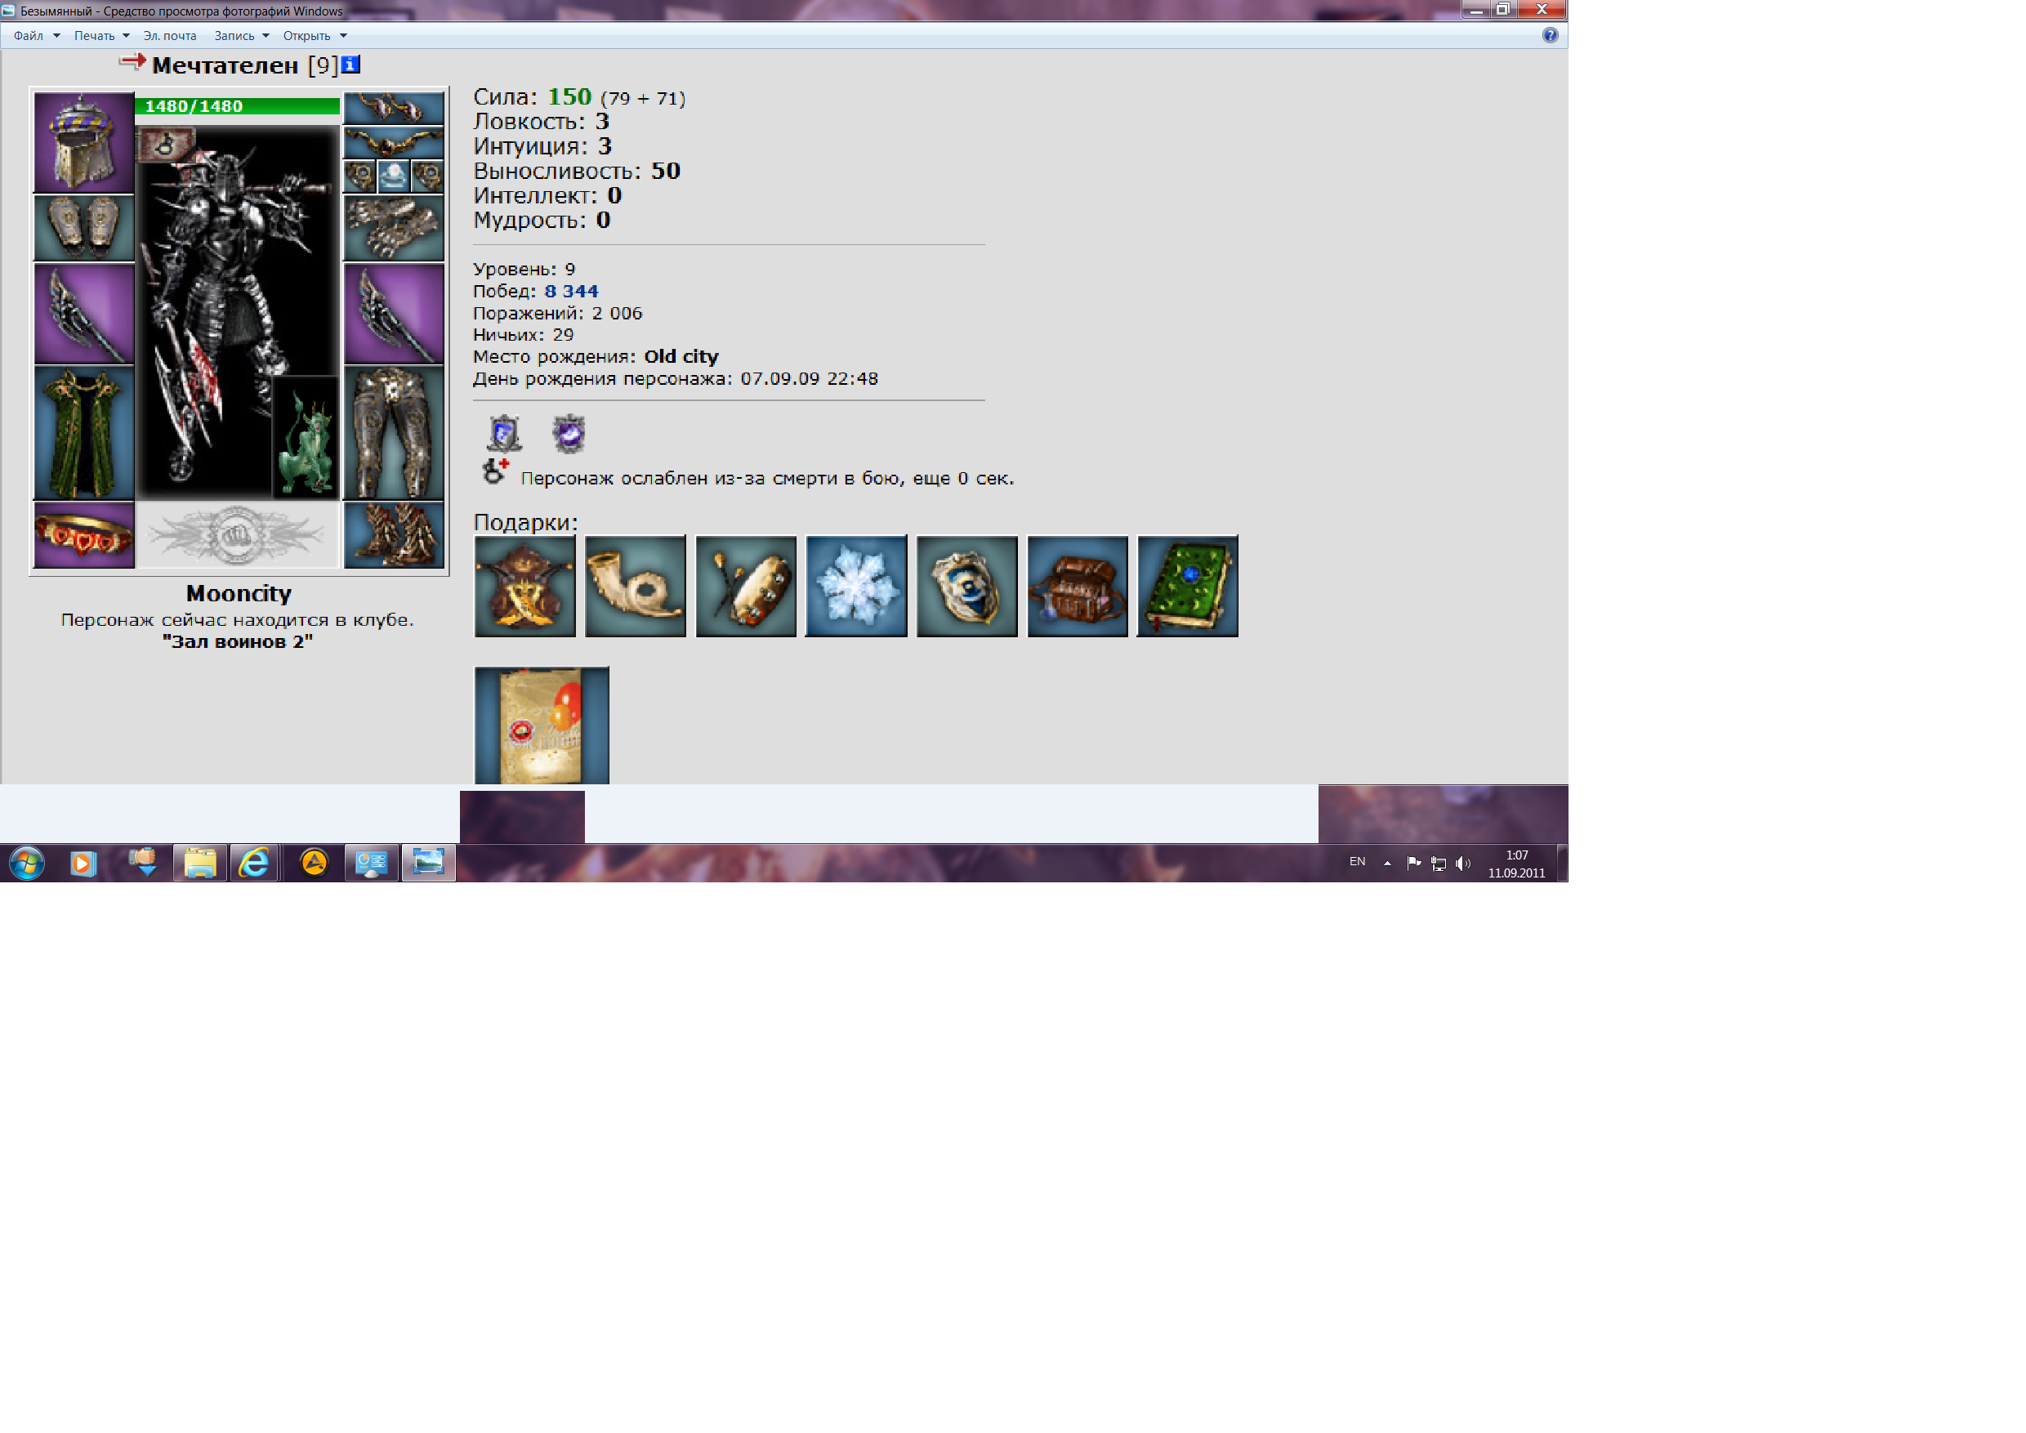
Task: Click the blue info icon next to Мечтателен
Action: click(x=350, y=65)
